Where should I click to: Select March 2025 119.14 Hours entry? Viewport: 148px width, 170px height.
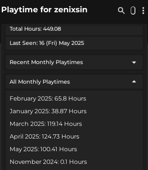tap(46, 124)
